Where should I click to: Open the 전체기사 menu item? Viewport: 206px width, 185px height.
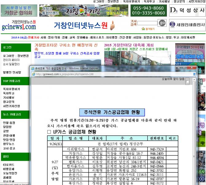click(34, 38)
